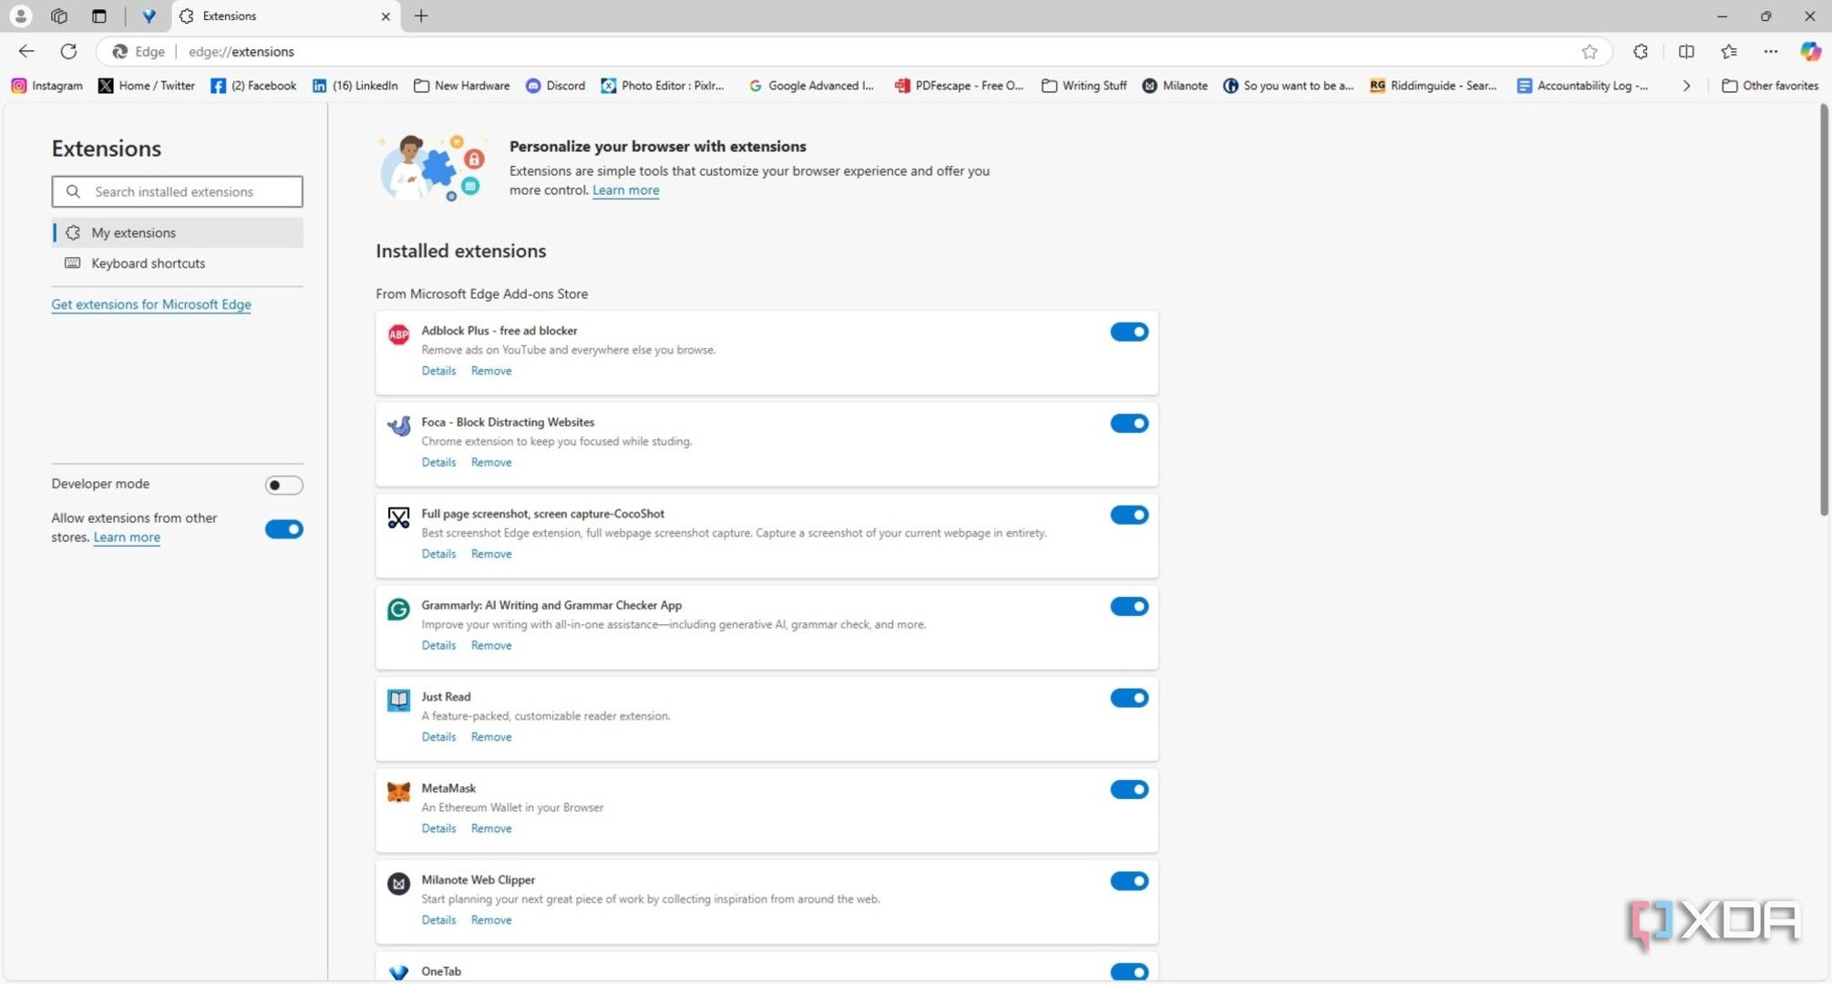Screen dimensions: 1832x984
Task: Open Keyboard shortcuts section
Action: [148, 263]
